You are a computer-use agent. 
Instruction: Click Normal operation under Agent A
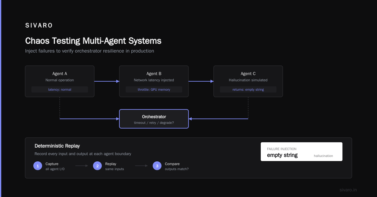pyautogui.click(x=60, y=80)
